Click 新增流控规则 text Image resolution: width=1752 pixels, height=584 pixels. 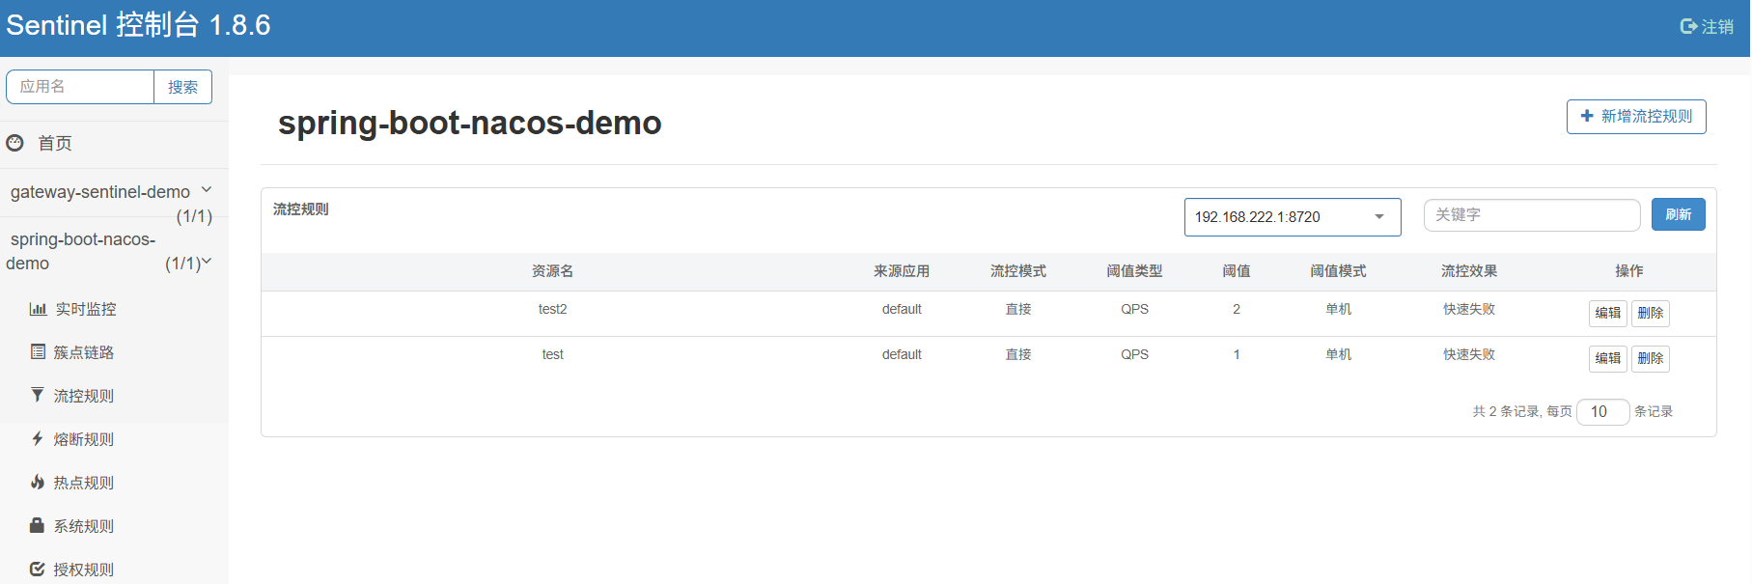click(x=1647, y=116)
